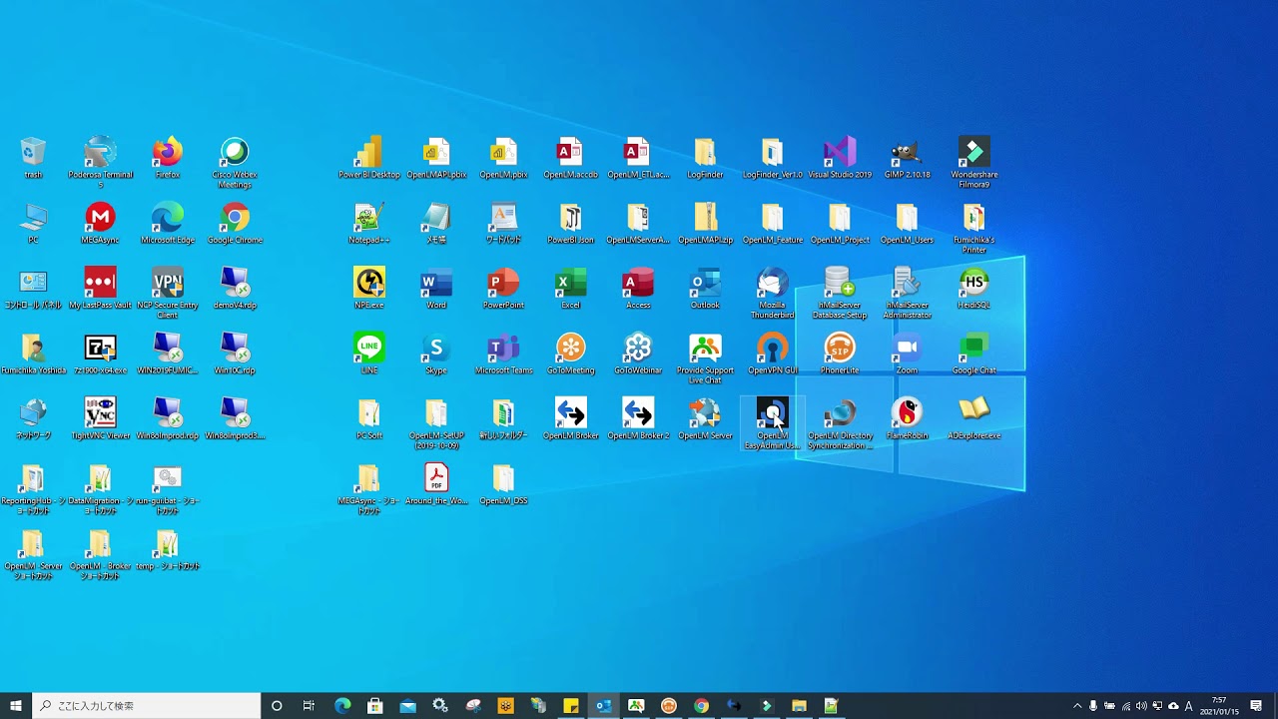1278x719 pixels.
Task: Select the PowerPoint desktop shortcut
Action: pos(503,289)
